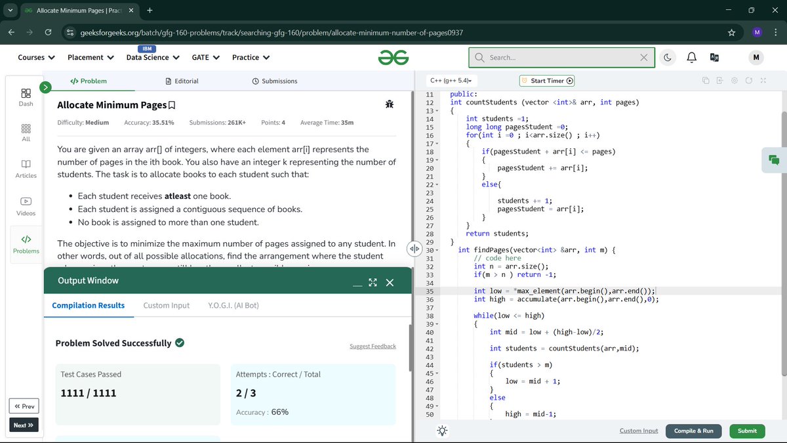787x443 pixels.
Task: Click the Test Cases Passed 1111 / 1111 value
Action: tap(89, 393)
